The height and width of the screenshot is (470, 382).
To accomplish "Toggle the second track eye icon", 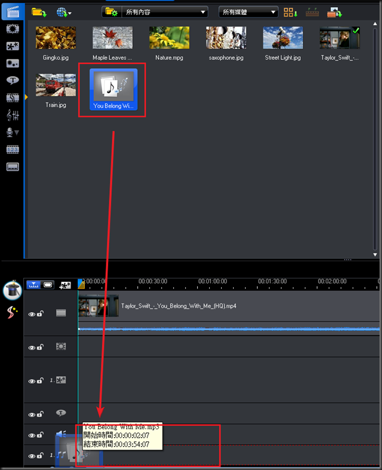I will click(32, 348).
